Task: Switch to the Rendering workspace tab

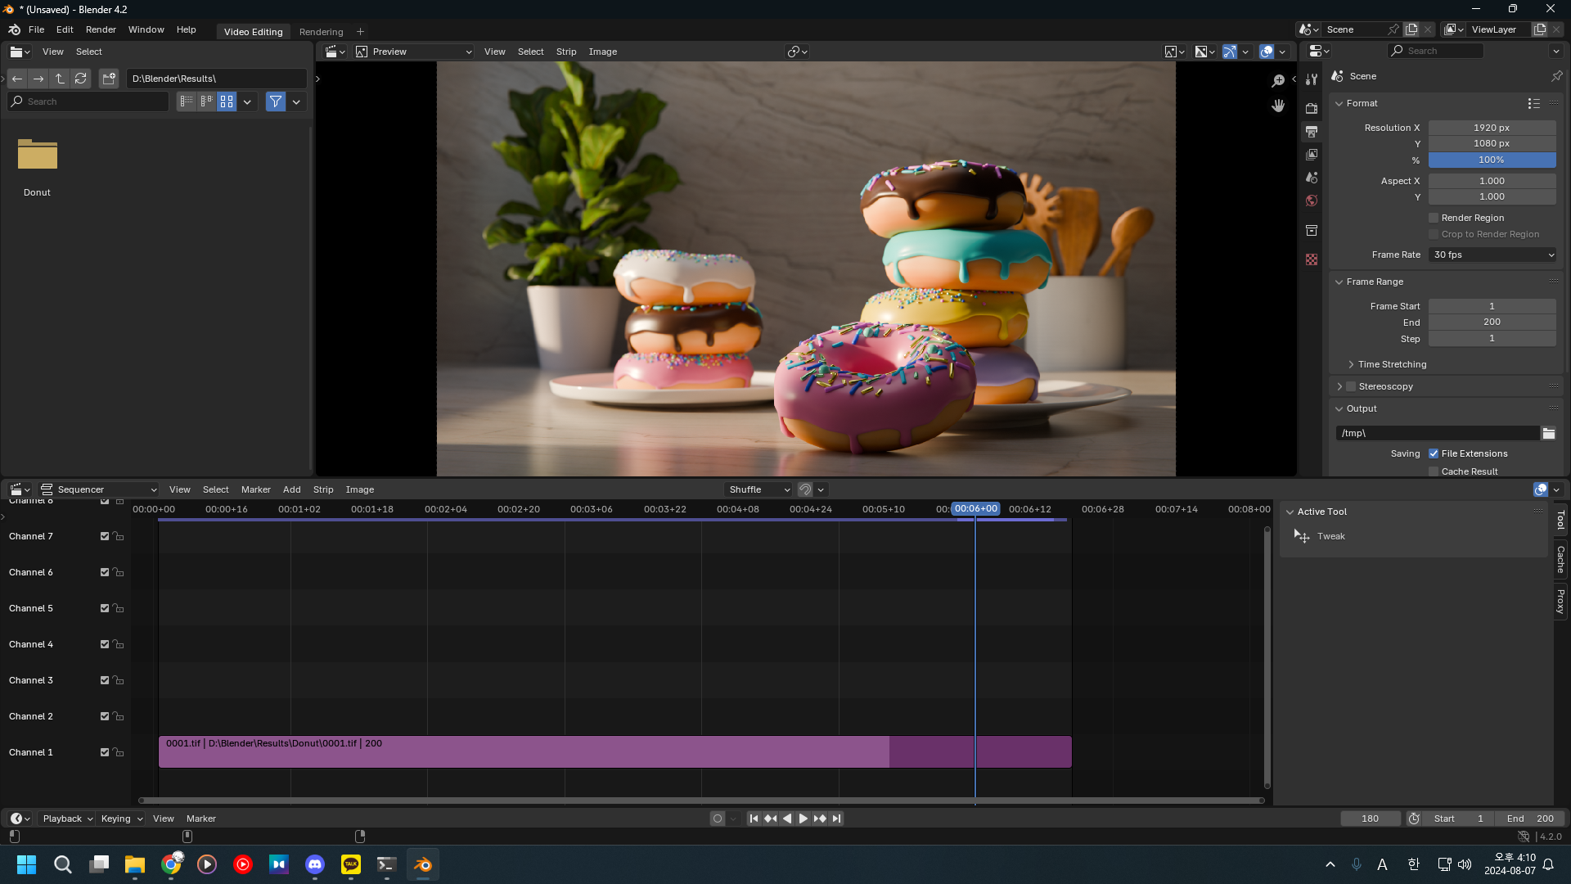Action: (321, 32)
